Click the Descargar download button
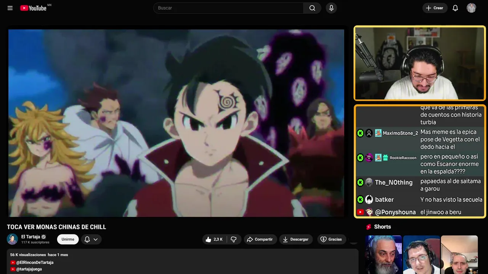The width and height of the screenshot is (488, 274). (x=296, y=239)
